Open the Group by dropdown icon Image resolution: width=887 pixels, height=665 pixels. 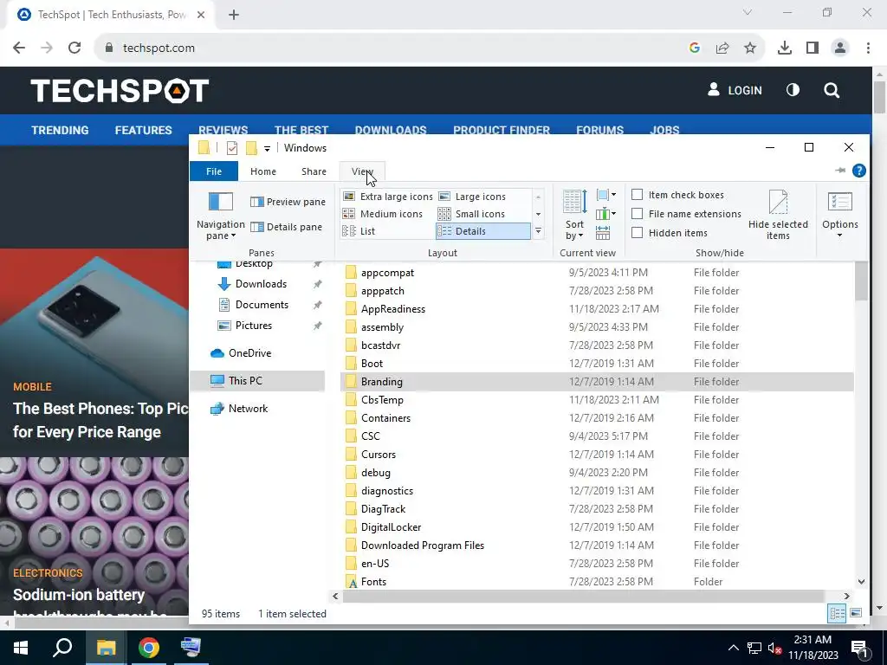(605, 195)
